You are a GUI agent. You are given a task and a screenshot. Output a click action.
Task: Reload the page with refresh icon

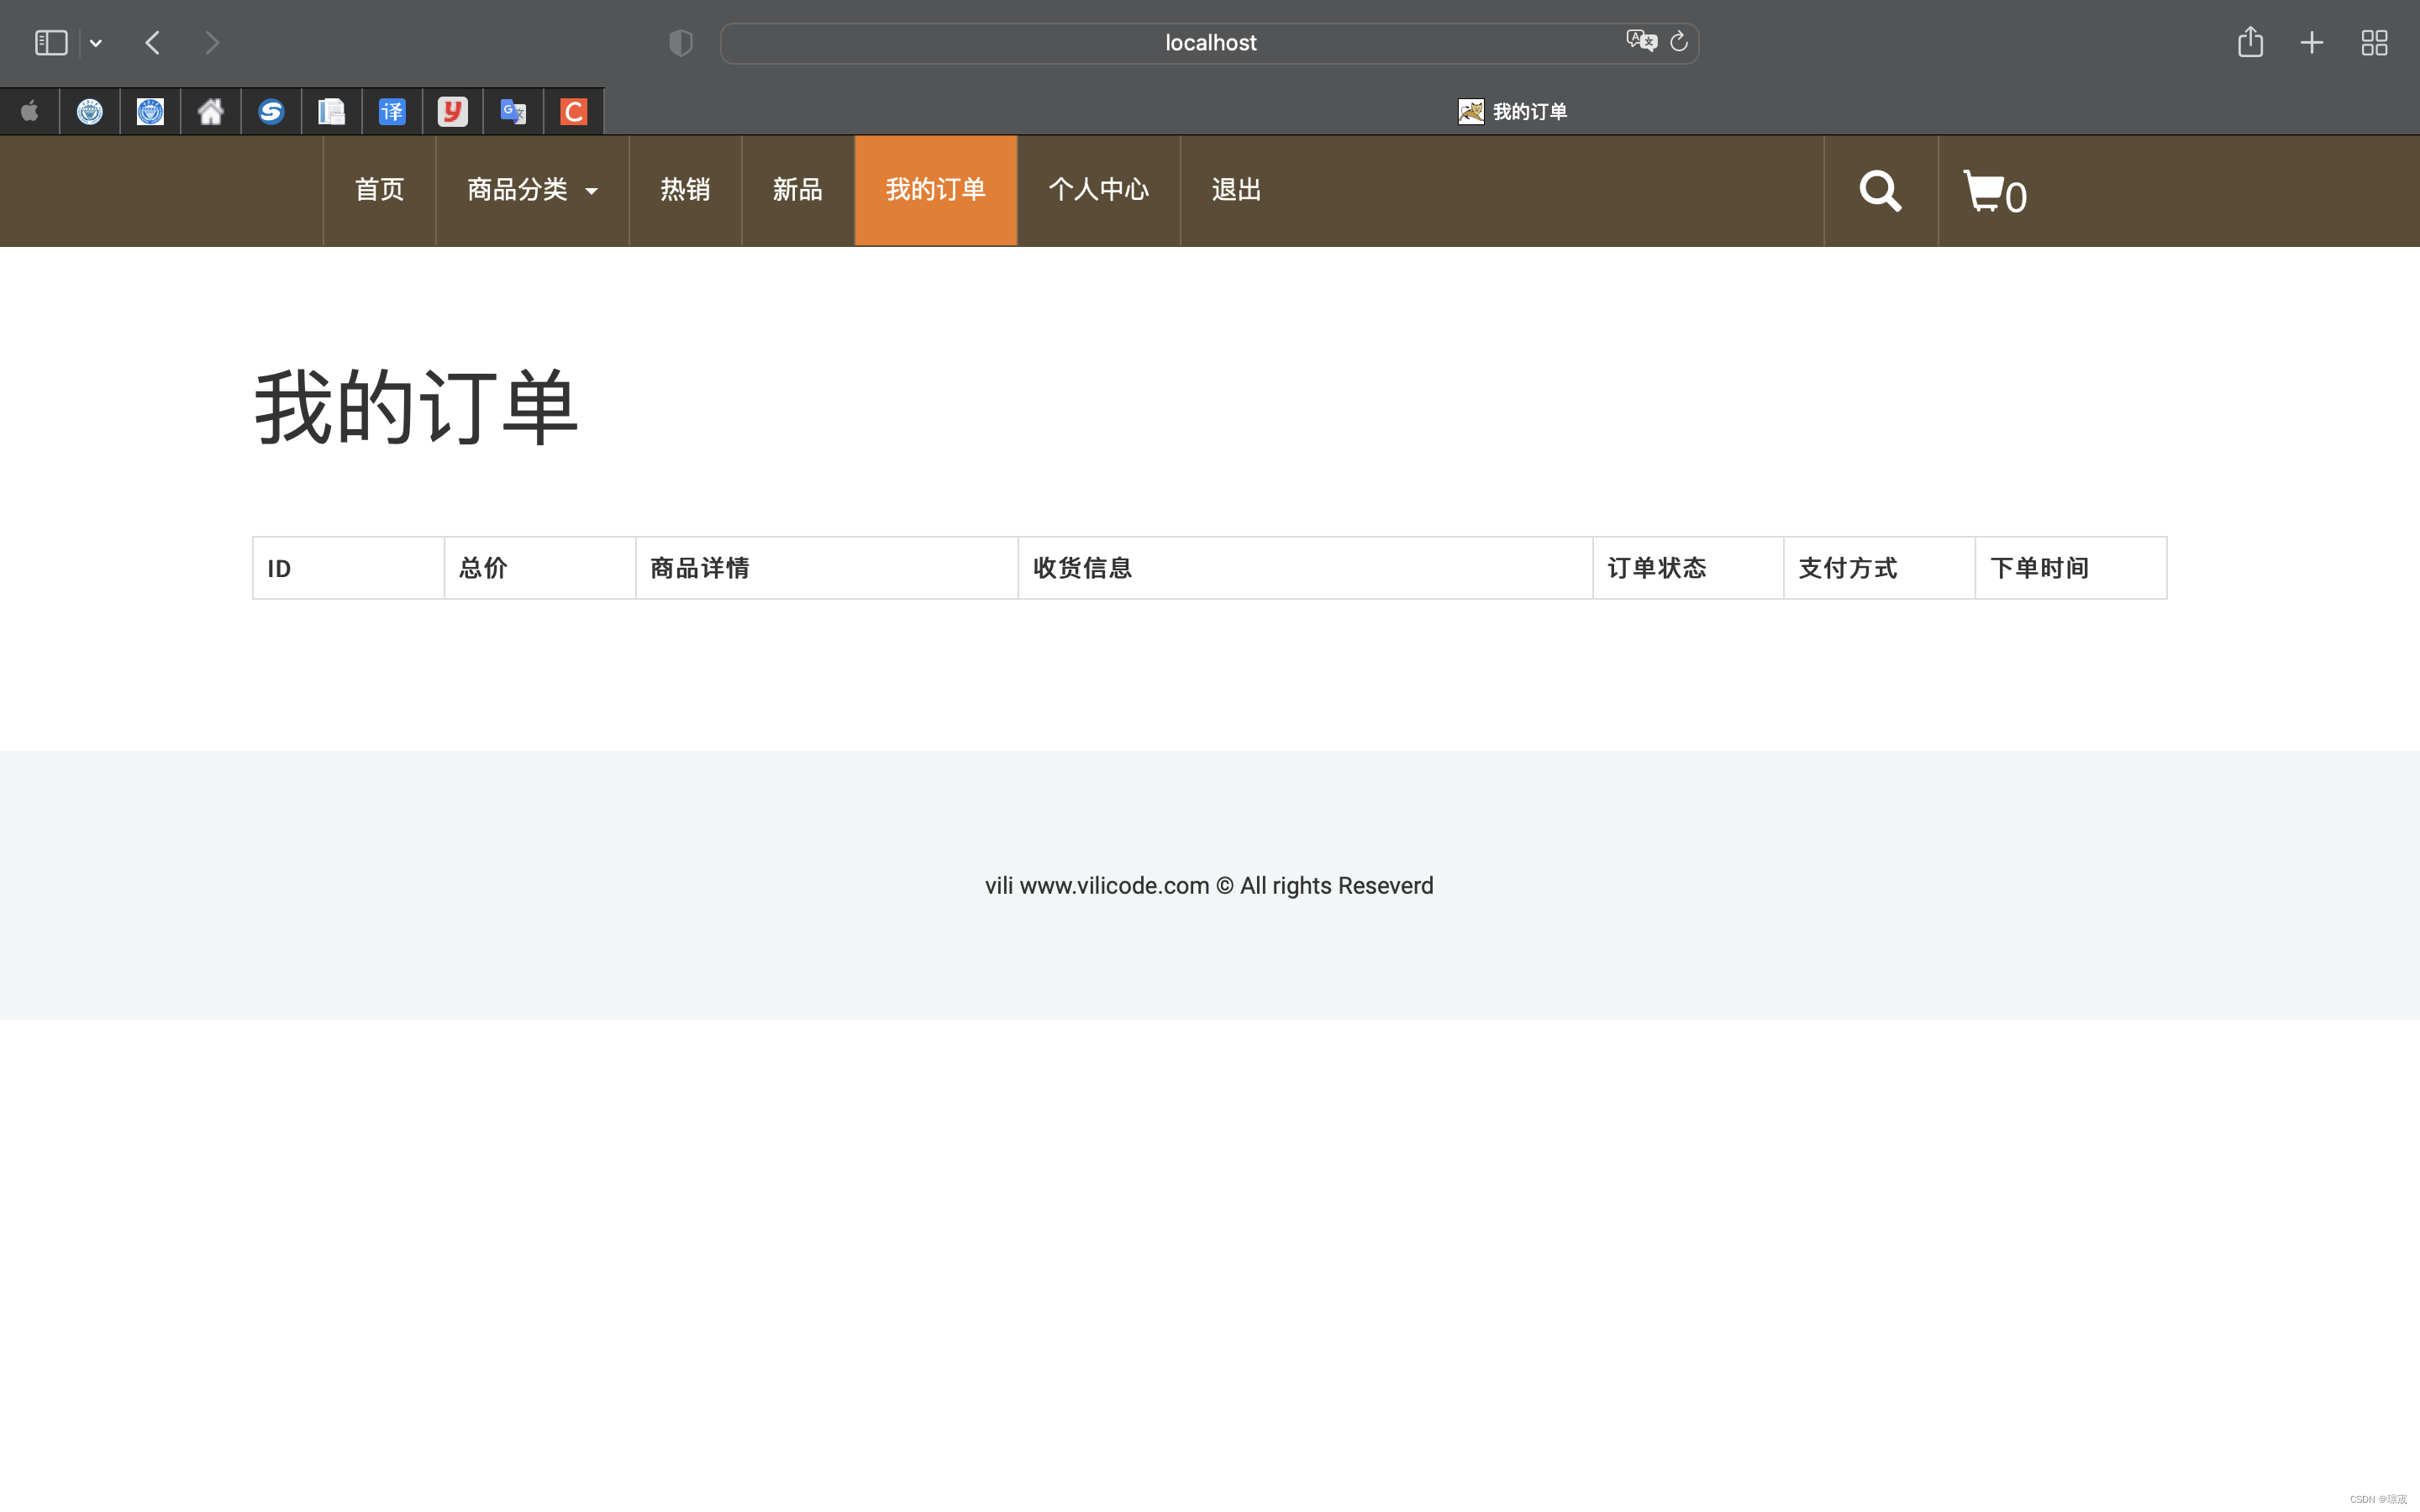click(1679, 42)
